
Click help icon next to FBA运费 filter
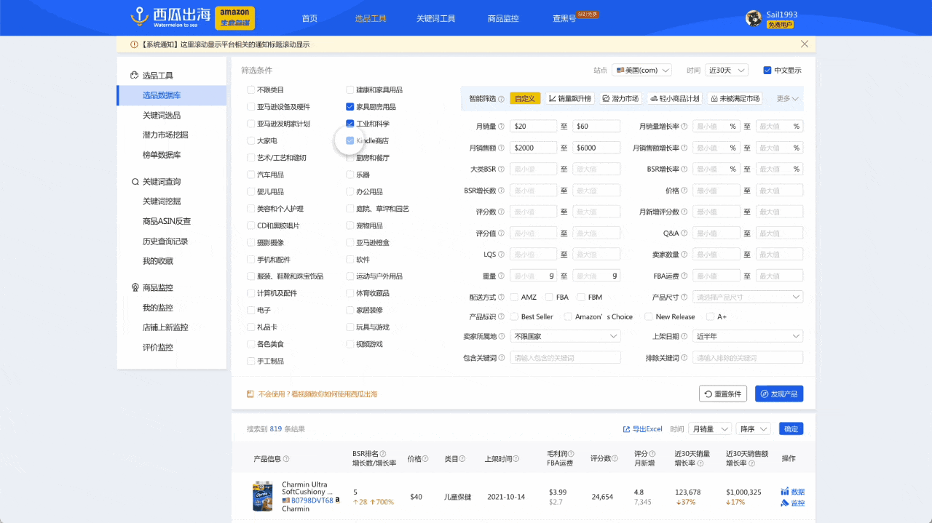(684, 276)
